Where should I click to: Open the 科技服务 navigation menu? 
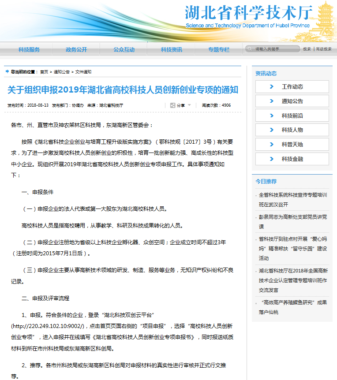29,50
